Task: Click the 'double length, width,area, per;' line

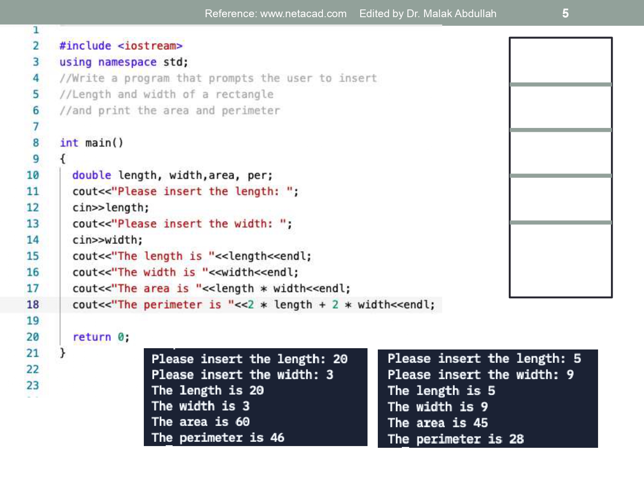Action: pos(172,176)
